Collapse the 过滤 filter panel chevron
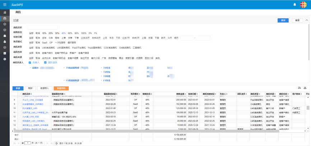Screen dimensions: 311x146 click(307, 20)
